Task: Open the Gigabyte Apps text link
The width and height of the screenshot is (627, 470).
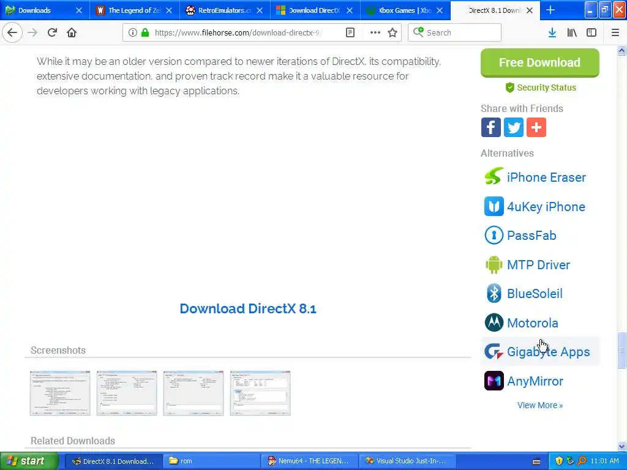Action: [548, 352]
